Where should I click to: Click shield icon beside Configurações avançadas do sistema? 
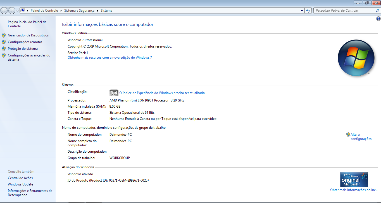[4, 55]
